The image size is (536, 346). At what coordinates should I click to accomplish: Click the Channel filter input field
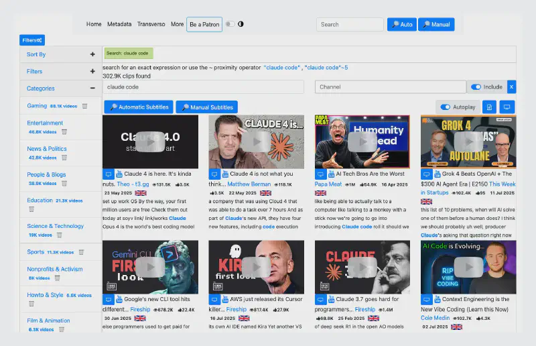click(x=391, y=87)
